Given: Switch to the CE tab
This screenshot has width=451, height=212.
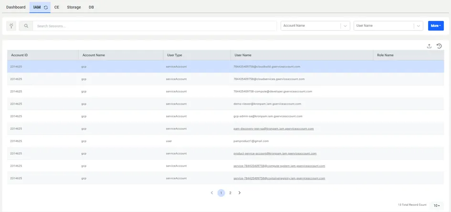Looking at the screenshot, I should pyautogui.click(x=57, y=7).
